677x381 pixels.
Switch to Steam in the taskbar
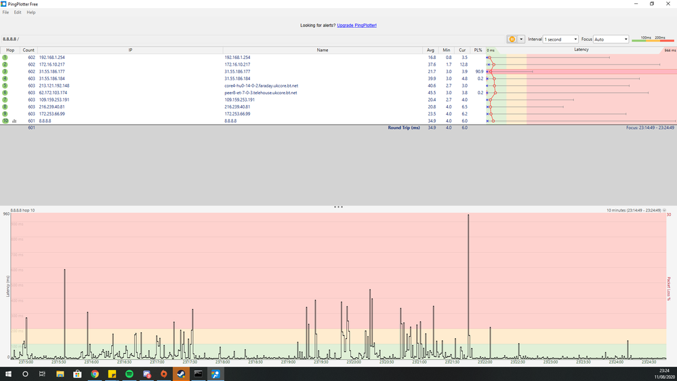(x=181, y=374)
